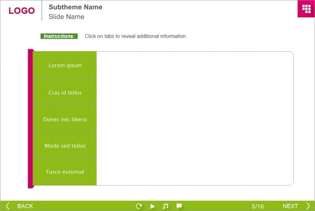Switch to the Donec nec libero tab
The height and width of the screenshot is (211, 315).
point(65,119)
